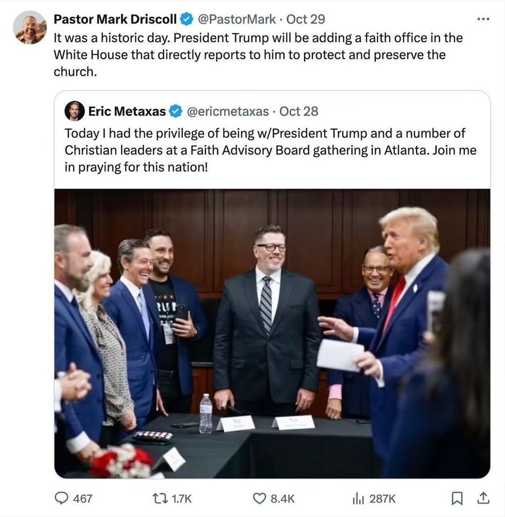
Task: Open the three-dot more options menu
Action: 483,19
